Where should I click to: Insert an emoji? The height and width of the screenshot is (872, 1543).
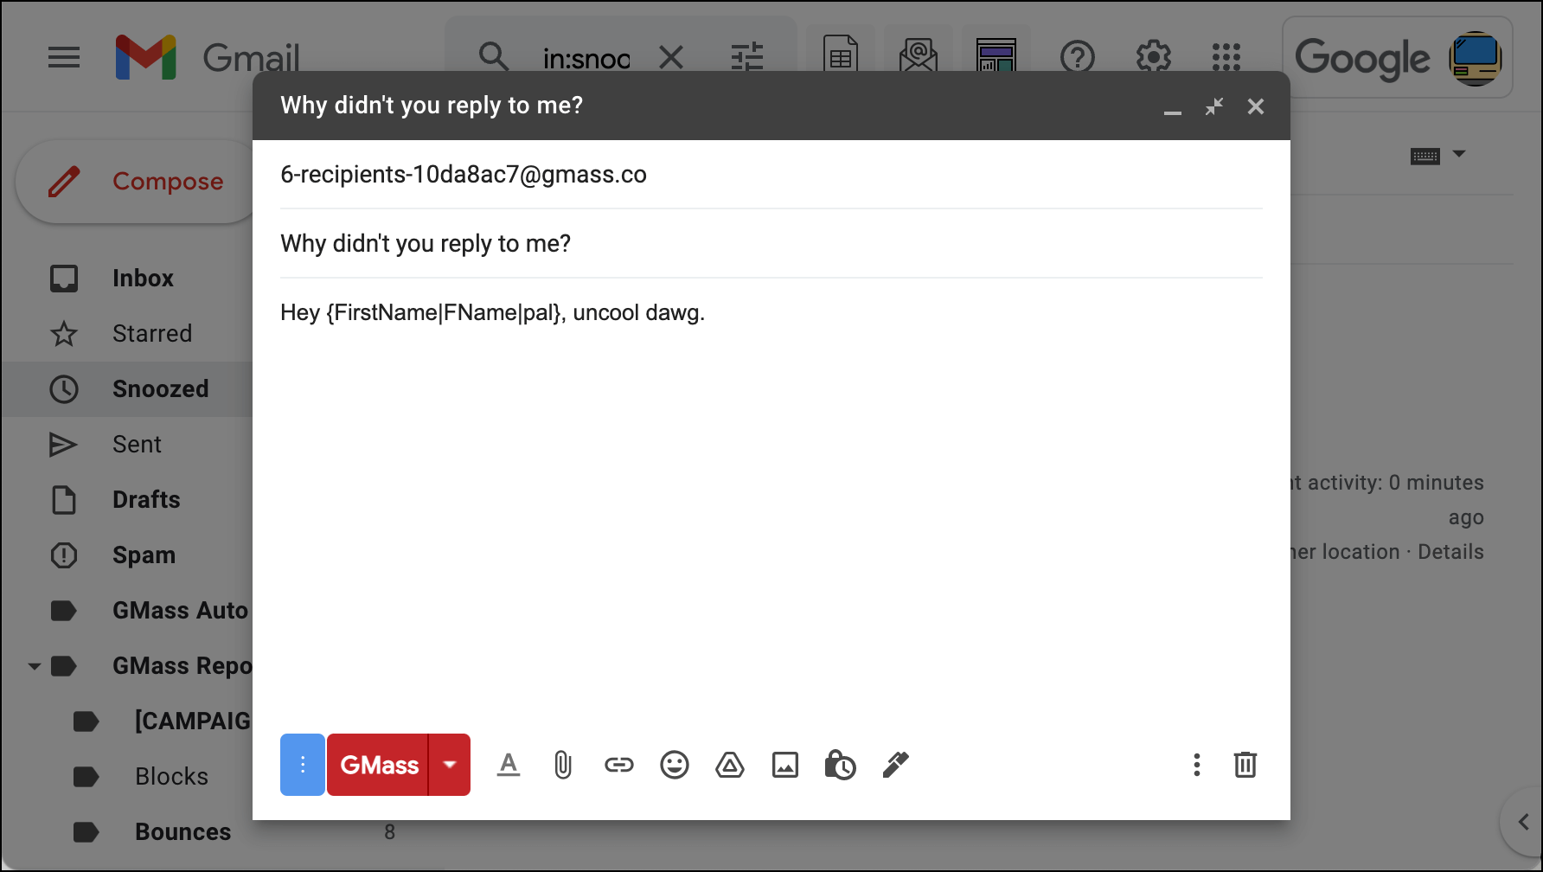[675, 765]
